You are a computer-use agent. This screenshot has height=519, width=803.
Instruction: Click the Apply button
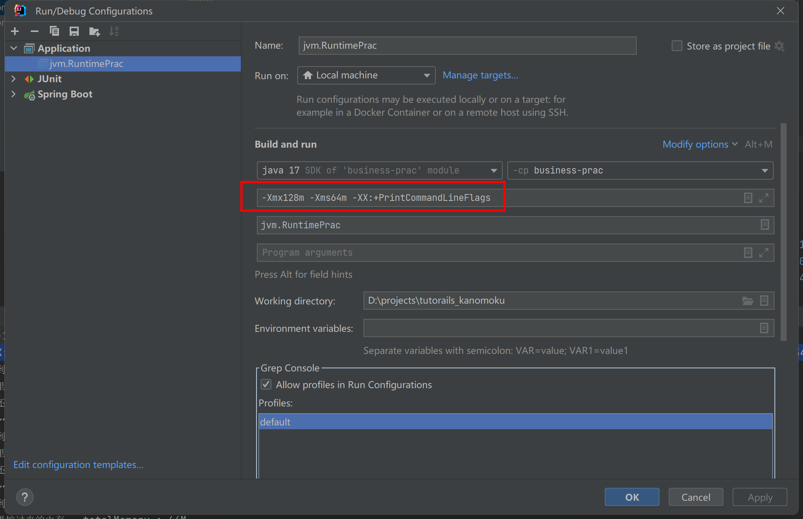[760, 497]
